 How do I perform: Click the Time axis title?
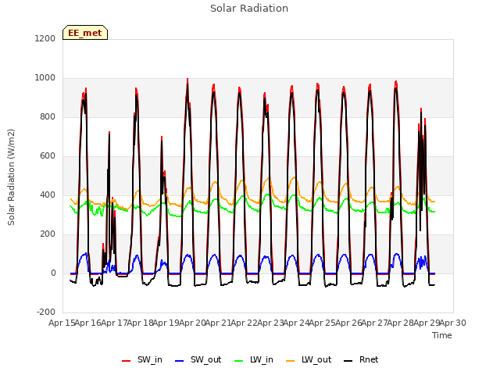(442, 335)
